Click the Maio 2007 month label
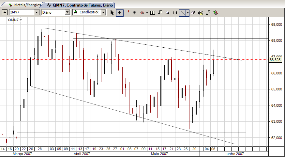The height and width of the screenshot is (157, 285). 159,154
